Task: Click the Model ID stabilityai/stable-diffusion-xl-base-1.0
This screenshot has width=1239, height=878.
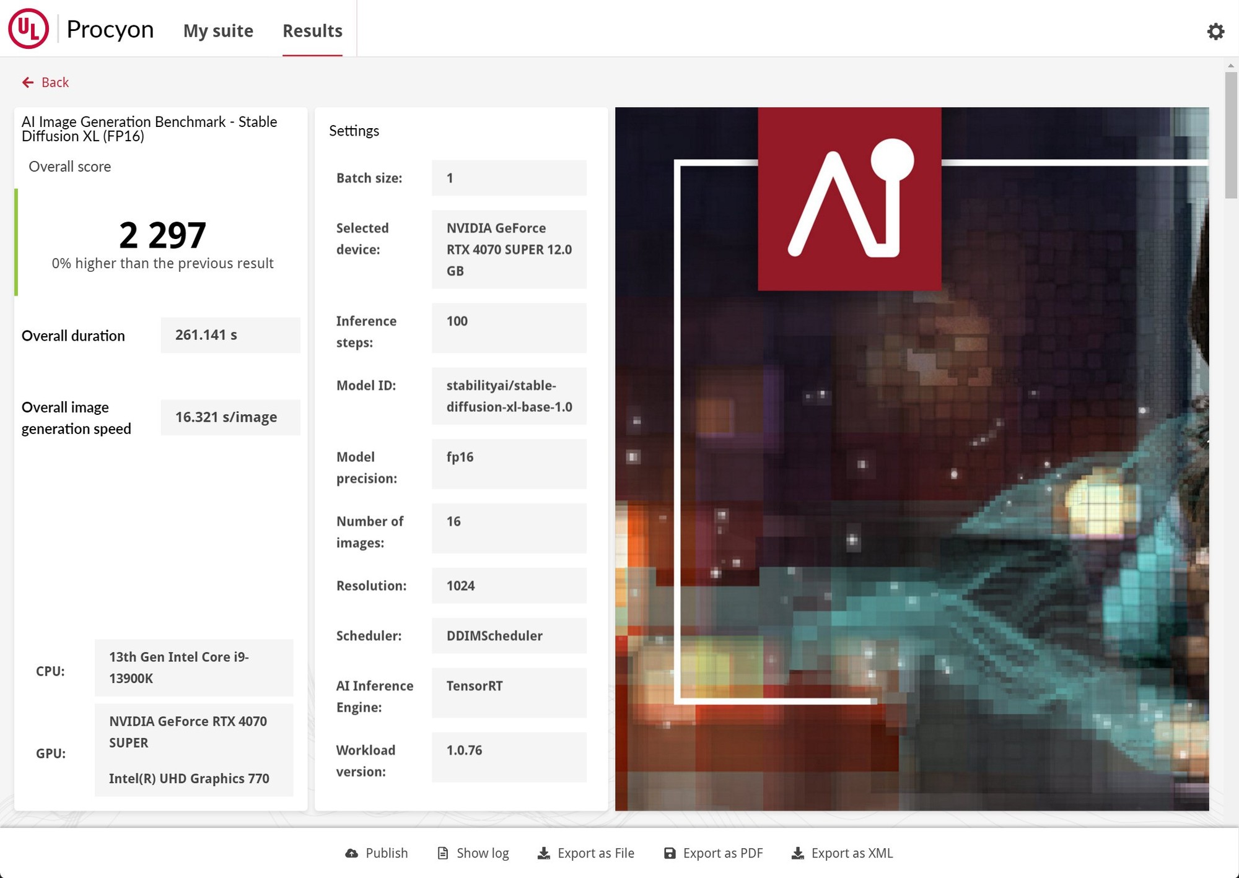Action: 509,396
